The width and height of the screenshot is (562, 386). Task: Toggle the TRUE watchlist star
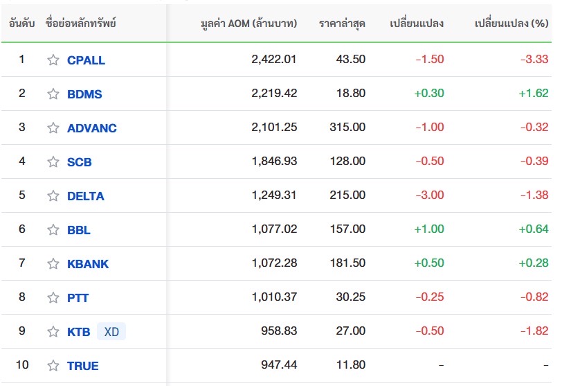53,366
